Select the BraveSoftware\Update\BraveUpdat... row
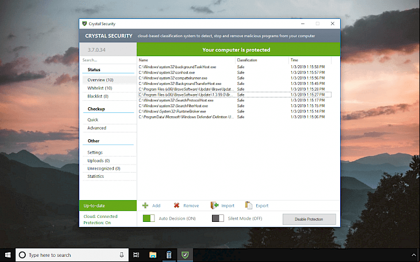 [234, 89]
